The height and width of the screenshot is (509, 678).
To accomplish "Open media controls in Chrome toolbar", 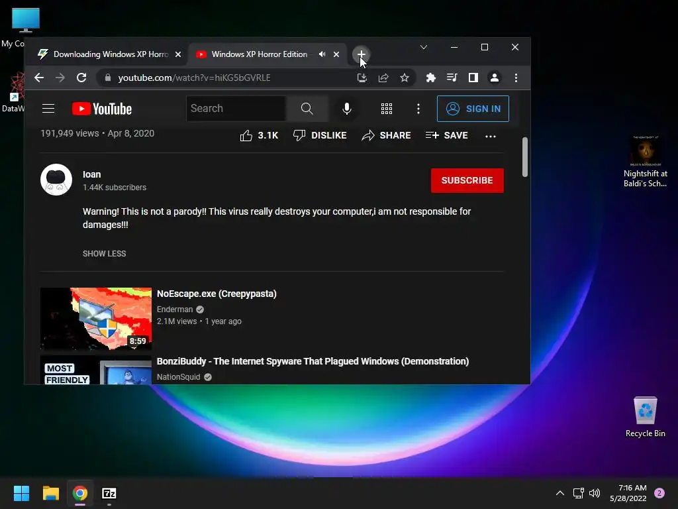I will click(452, 78).
